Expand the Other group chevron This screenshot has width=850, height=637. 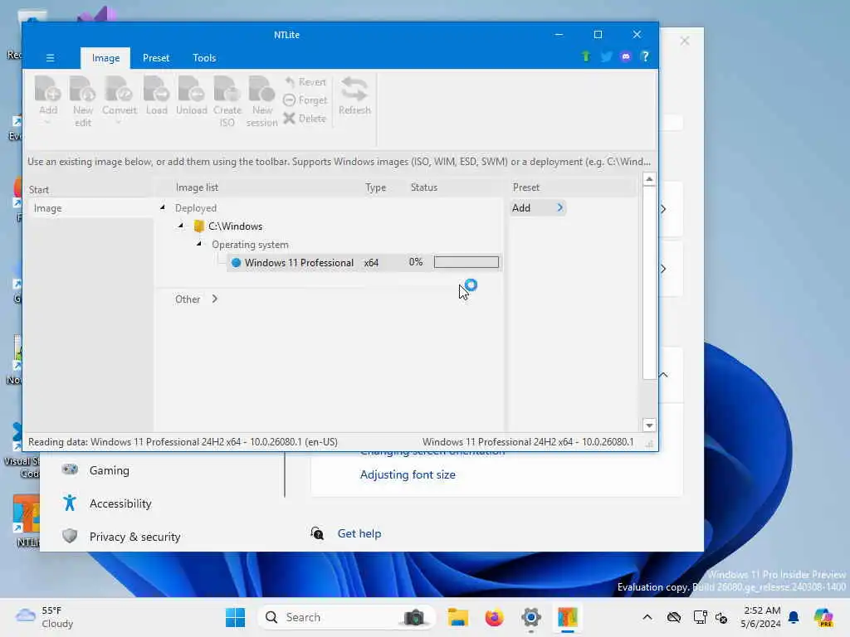point(215,299)
